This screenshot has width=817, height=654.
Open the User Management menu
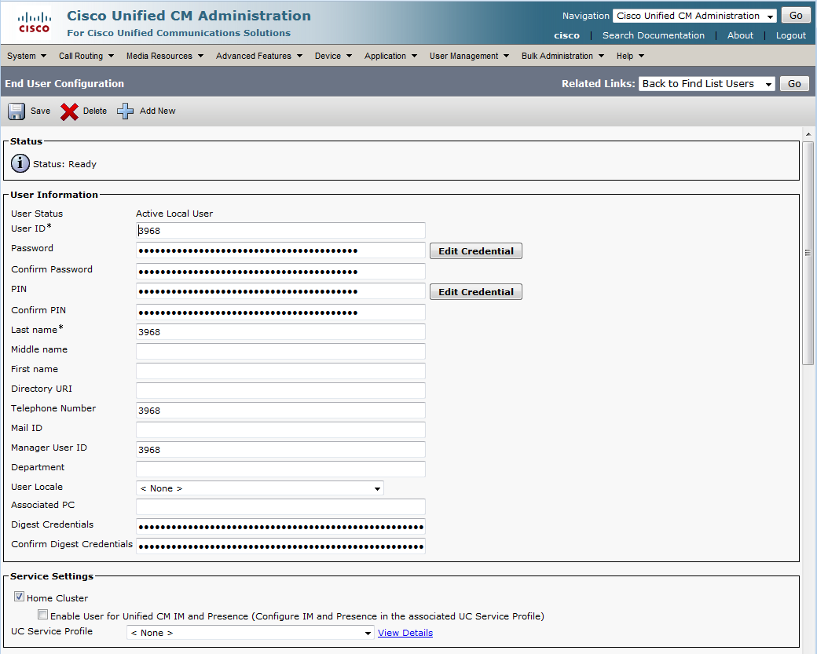pyautogui.click(x=469, y=56)
